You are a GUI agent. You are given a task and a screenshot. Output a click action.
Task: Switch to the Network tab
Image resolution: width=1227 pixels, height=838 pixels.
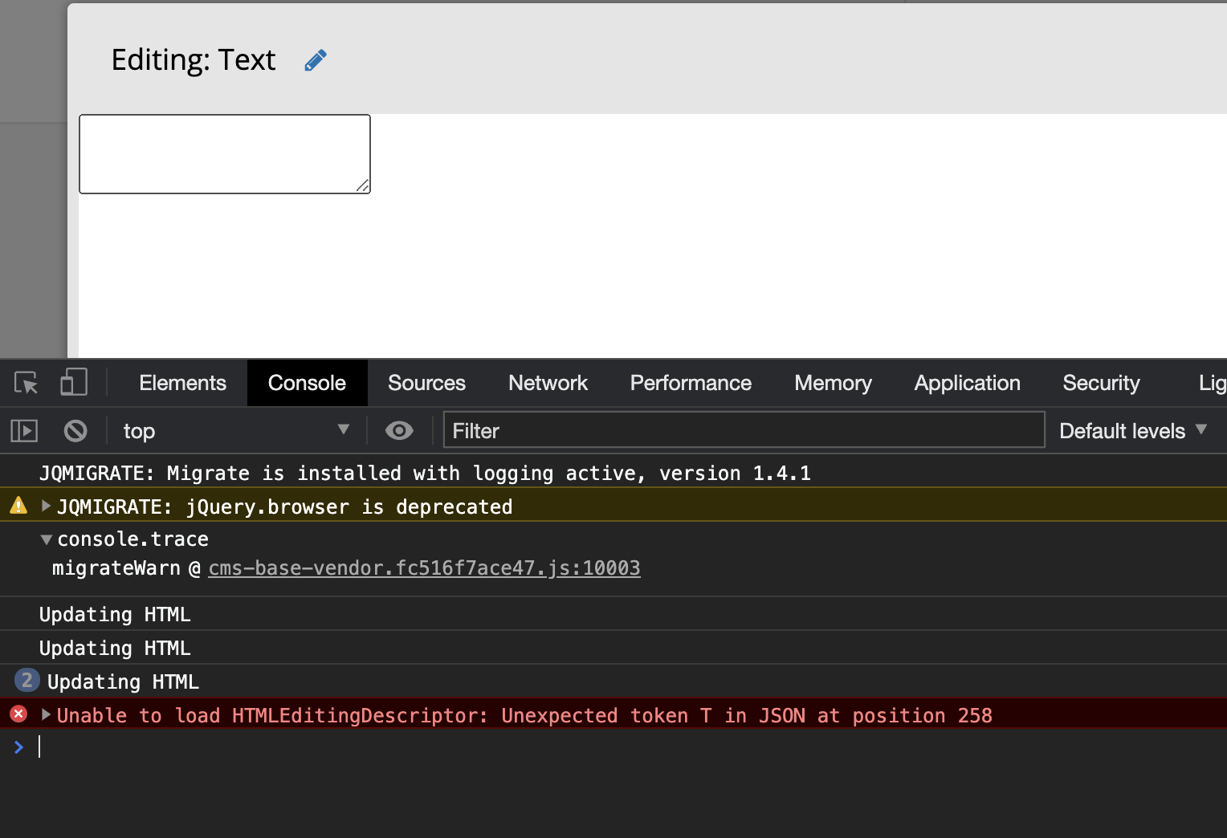[x=548, y=383]
